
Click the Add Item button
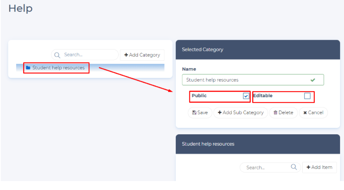pyautogui.click(x=319, y=167)
